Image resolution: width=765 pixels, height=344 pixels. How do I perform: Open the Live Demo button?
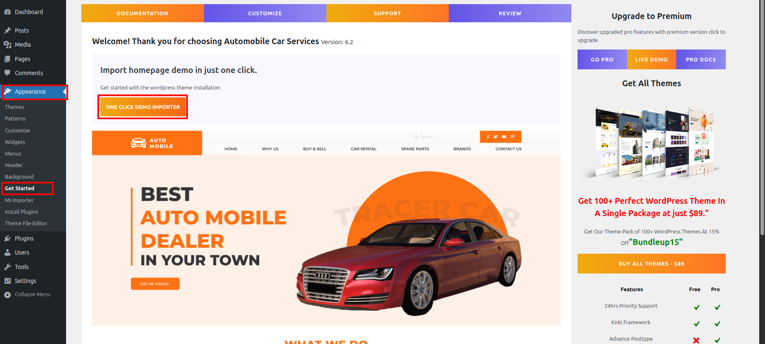pos(651,59)
